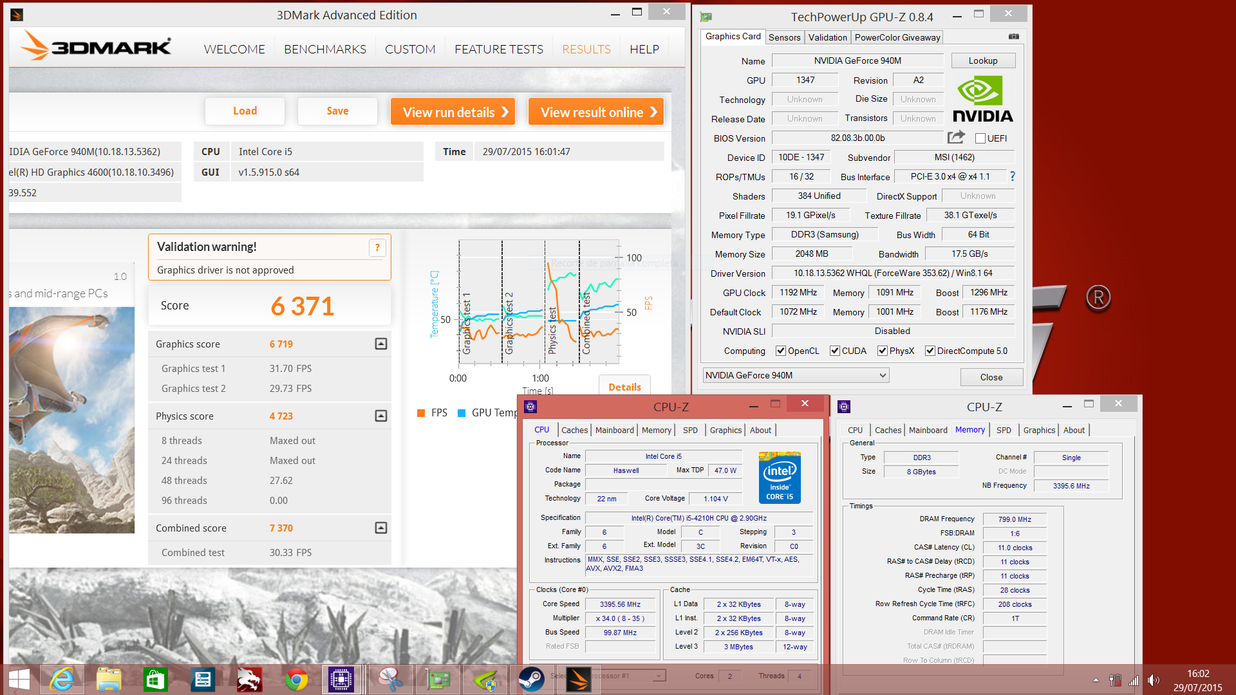
Task: Open the validation warning help icon
Action: 377,248
